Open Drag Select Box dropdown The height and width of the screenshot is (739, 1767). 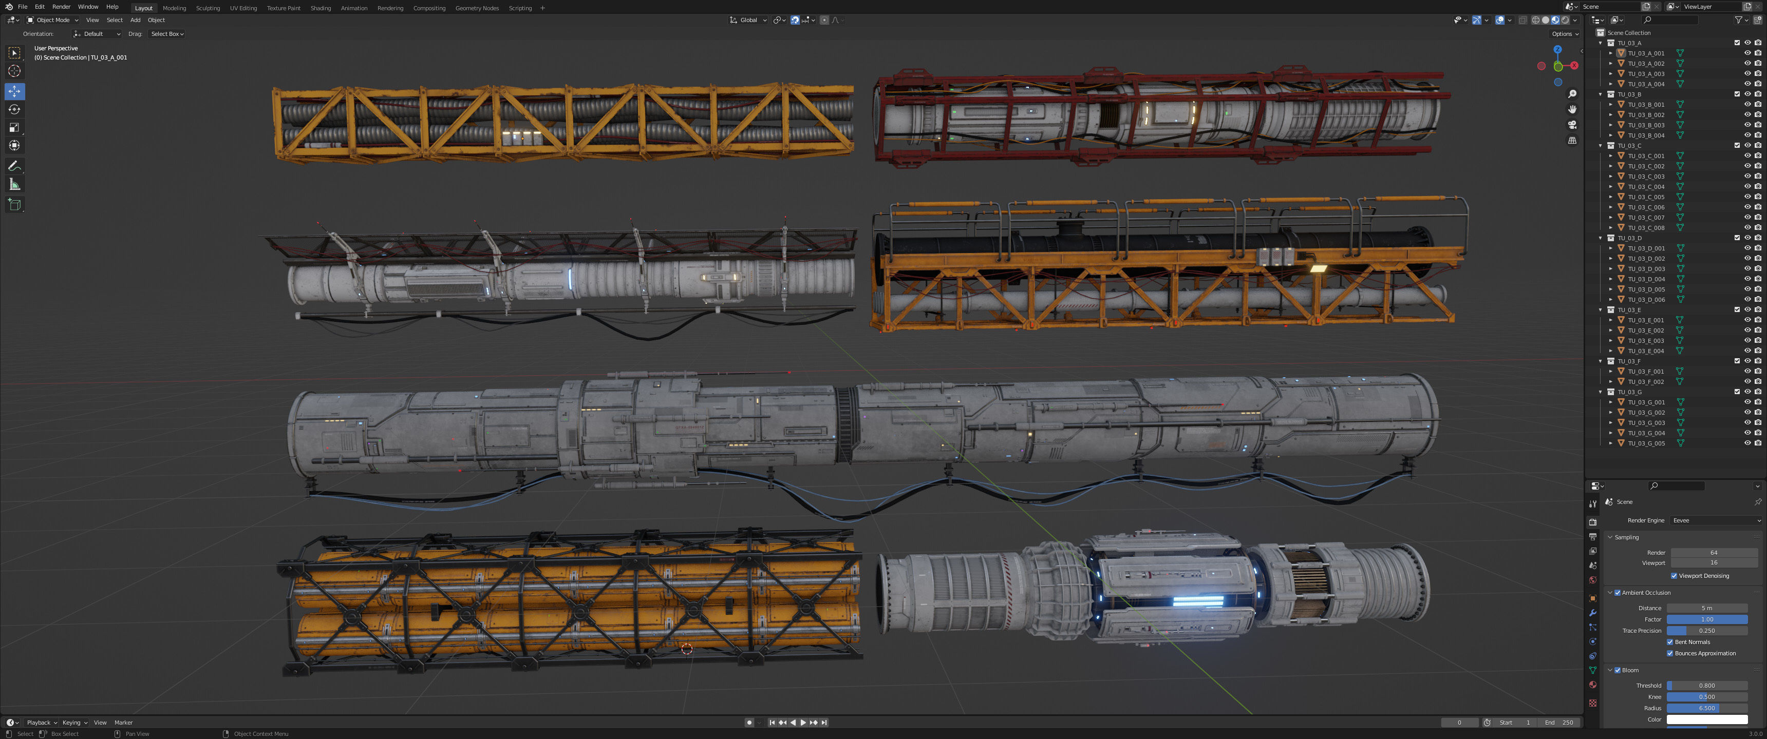[167, 33]
